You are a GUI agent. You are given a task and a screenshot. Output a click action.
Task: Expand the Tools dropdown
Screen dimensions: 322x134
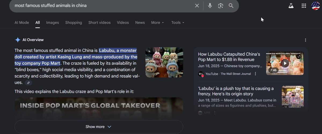pyautogui.click(x=178, y=23)
